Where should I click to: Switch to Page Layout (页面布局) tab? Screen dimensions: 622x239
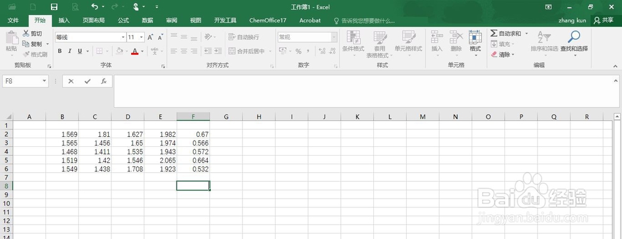click(x=94, y=21)
